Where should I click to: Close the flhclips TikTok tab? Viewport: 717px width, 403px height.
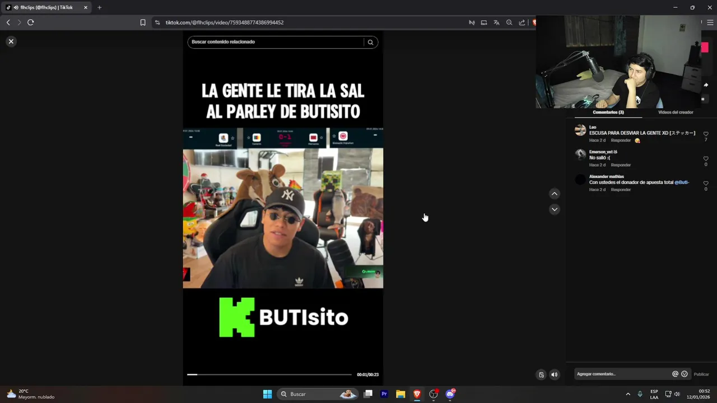[86, 7]
